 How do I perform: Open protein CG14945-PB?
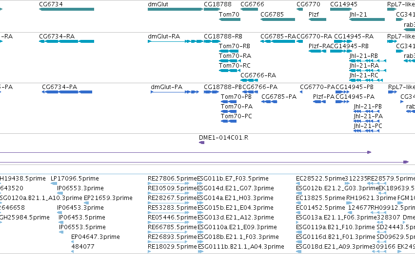[355, 87]
